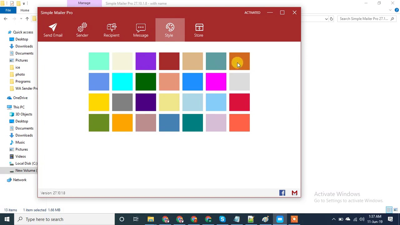Select the dark indigo color swatch
The image size is (400, 225).
146,102
